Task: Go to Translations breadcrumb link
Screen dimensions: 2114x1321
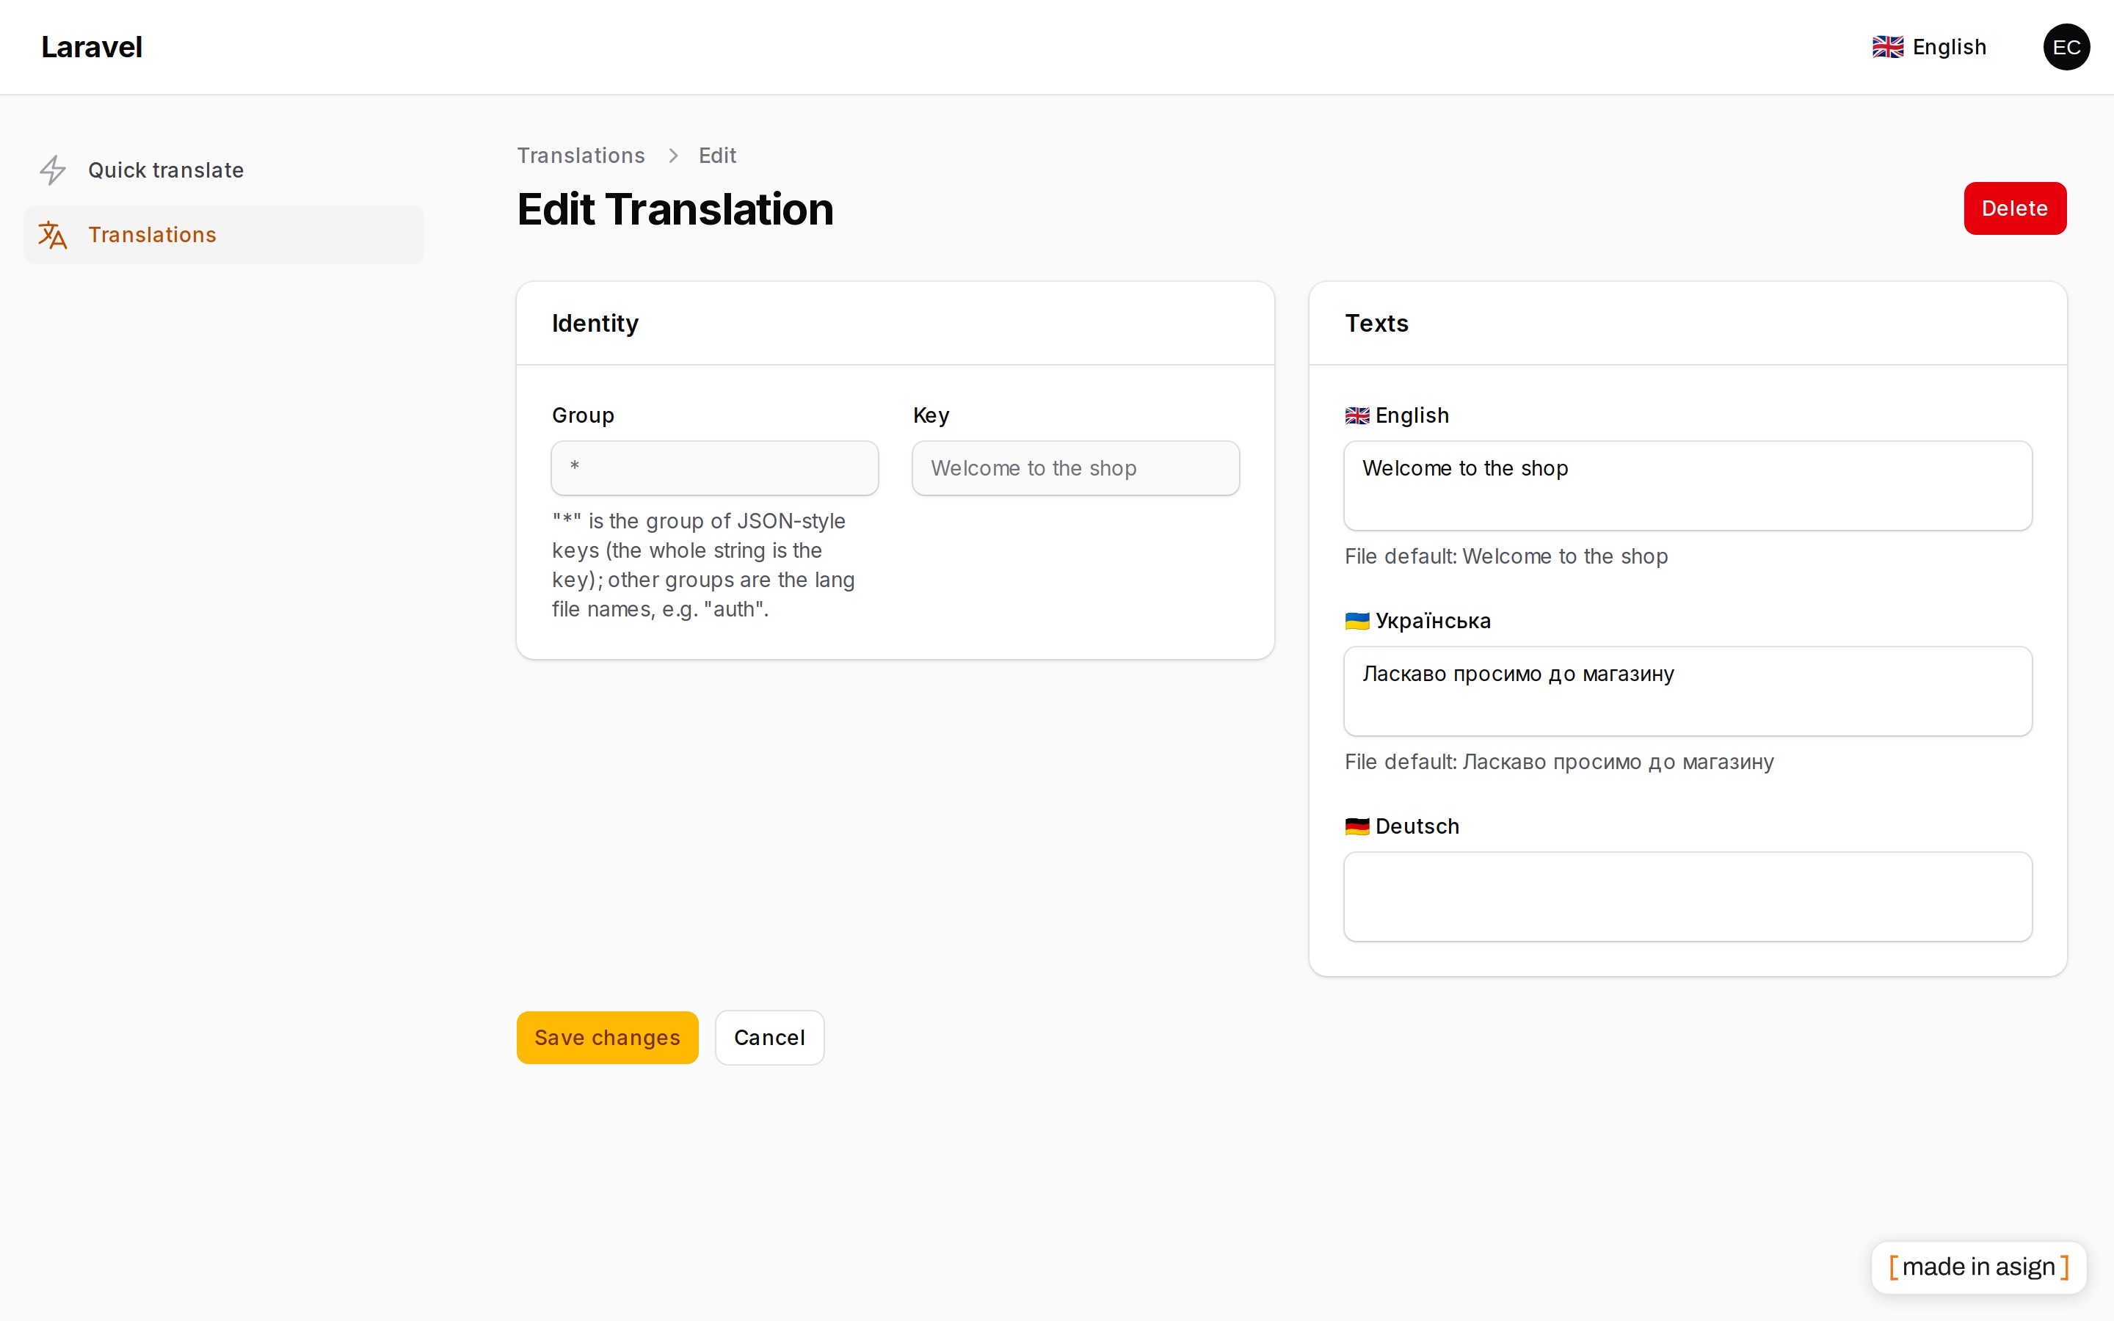Action: 581,156
